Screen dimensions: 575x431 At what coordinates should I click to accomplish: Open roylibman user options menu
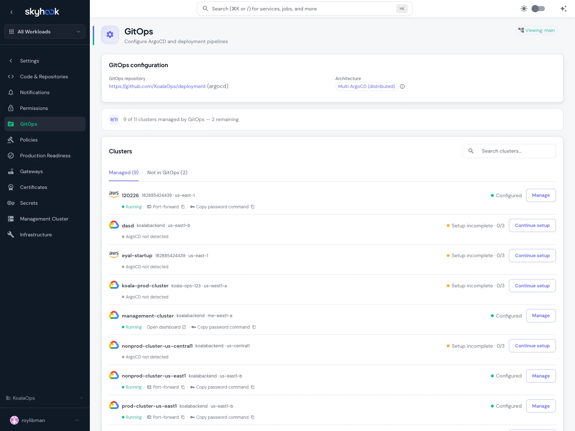click(x=77, y=420)
